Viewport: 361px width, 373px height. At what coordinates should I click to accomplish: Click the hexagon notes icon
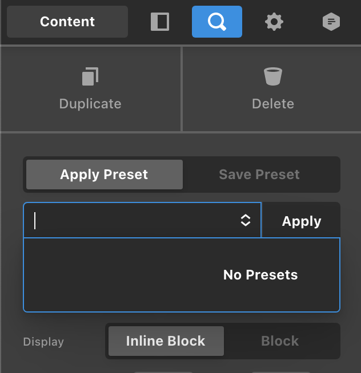pyautogui.click(x=331, y=22)
